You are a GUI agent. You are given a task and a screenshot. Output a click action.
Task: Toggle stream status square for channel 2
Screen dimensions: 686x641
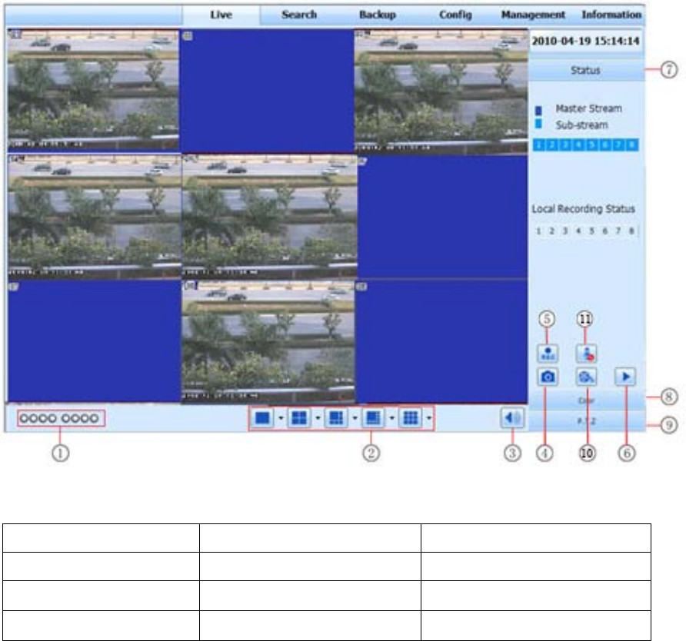tap(552, 145)
